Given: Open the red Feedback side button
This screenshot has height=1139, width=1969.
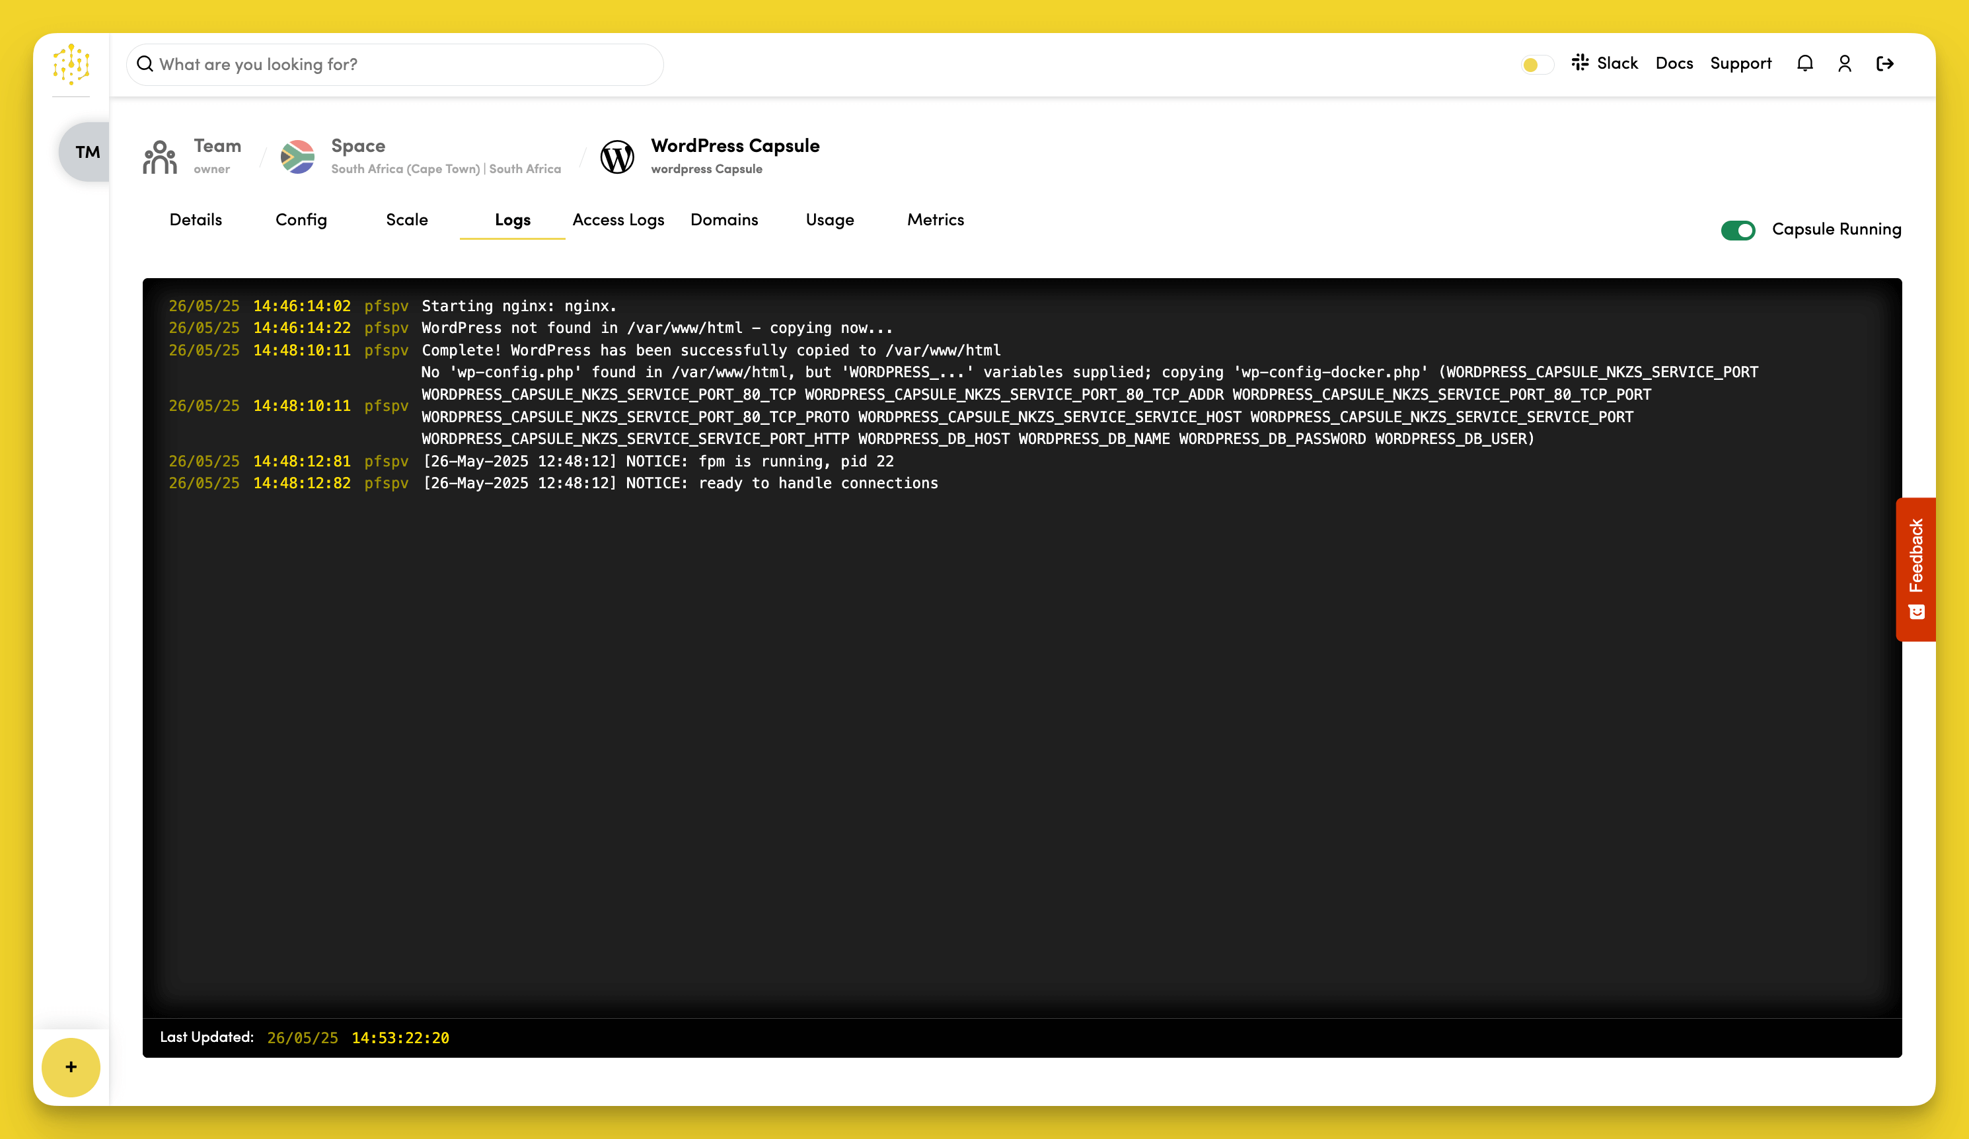Looking at the screenshot, I should tap(1915, 569).
